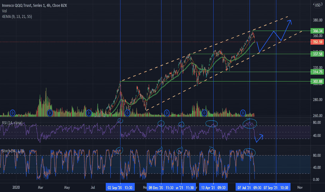Select the Invesco QQQ Trust chart title
This screenshot has height=192, width=325.
tap(35, 6)
